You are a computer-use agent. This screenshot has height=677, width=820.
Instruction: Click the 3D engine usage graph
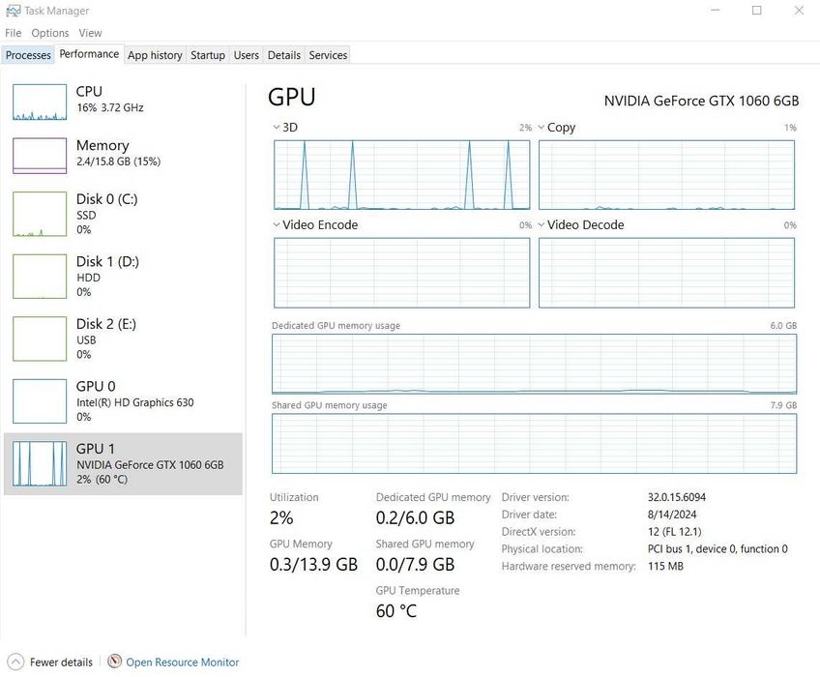coord(401,175)
